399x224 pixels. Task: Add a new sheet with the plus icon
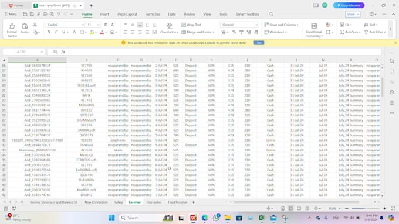coord(194,202)
